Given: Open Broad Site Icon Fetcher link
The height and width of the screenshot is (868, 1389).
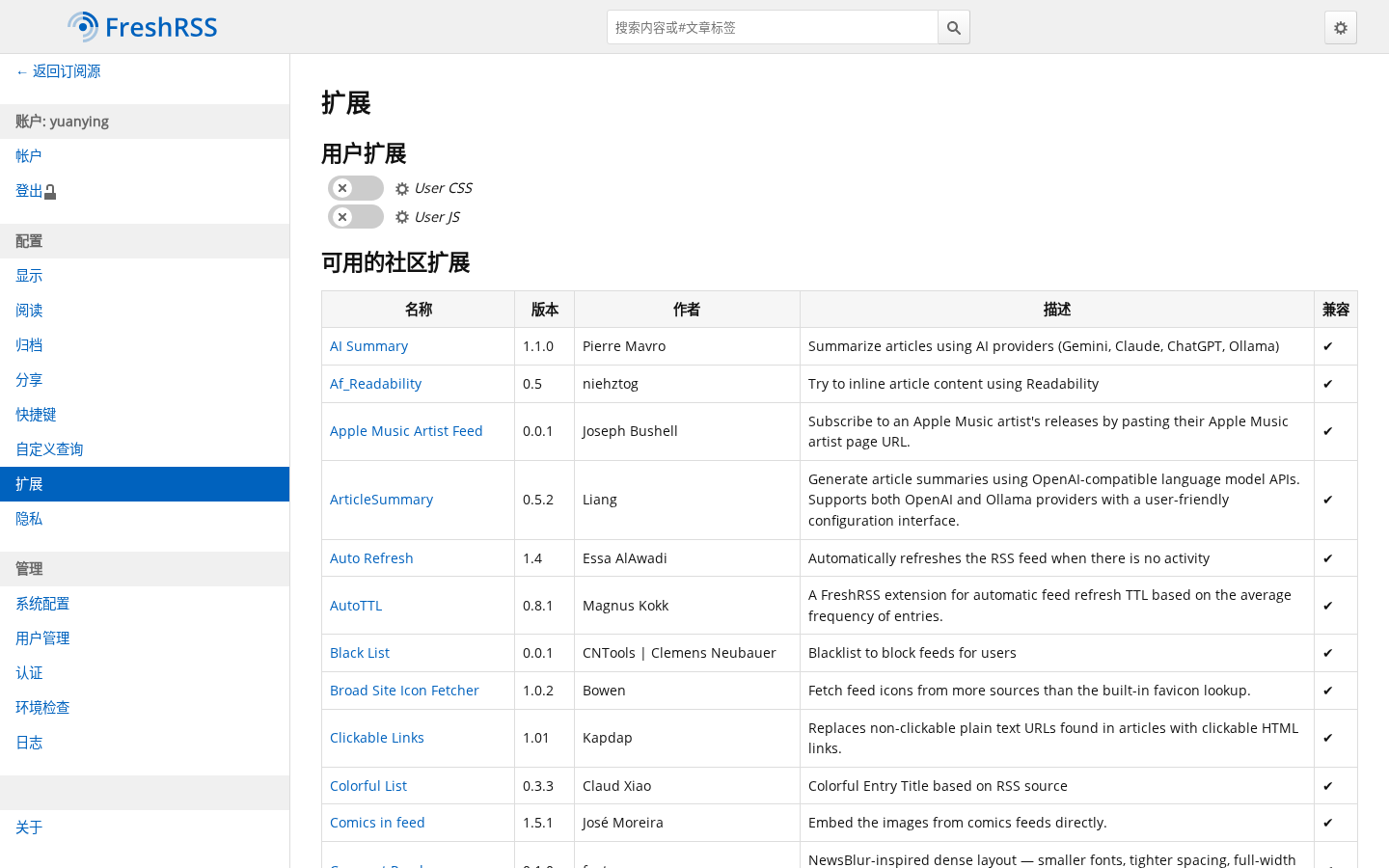Looking at the screenshot, I should point(404,691).
